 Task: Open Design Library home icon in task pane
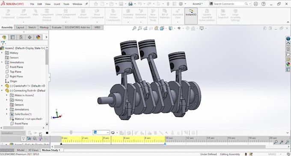(x=288, y=44)
